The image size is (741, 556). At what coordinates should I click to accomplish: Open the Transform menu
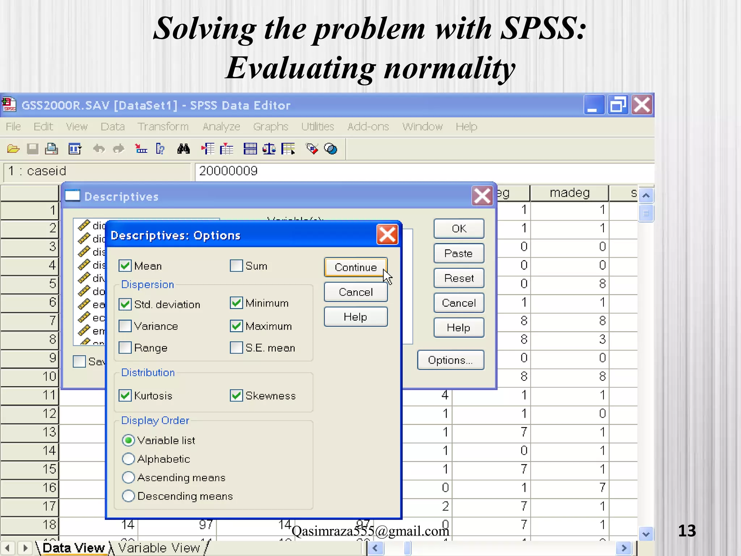pyautogui.click(x=163, y=126)
